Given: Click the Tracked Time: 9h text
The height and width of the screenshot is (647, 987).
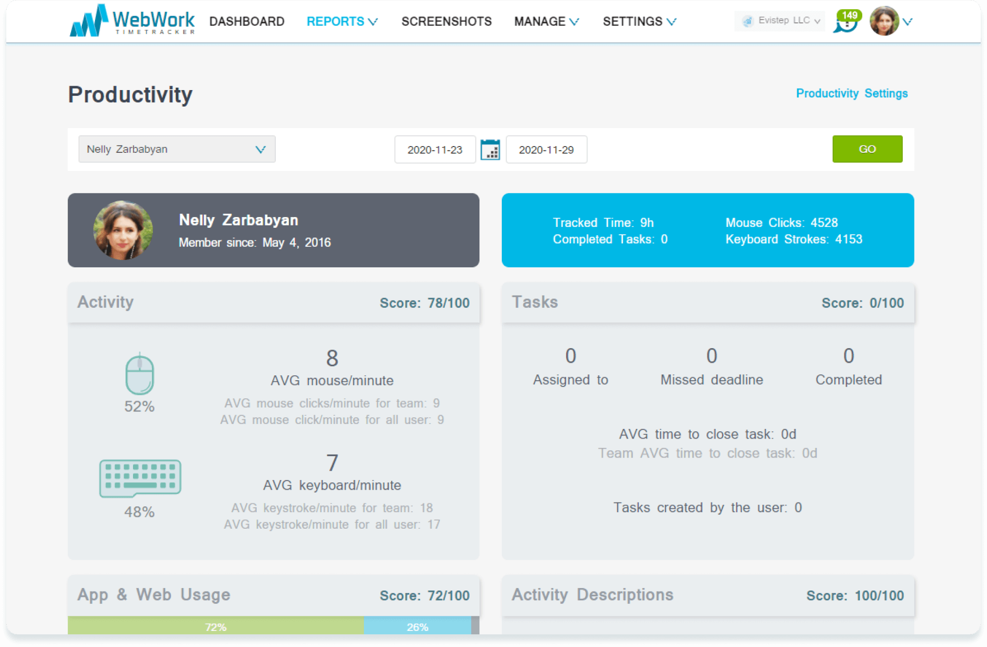Looking at the screenshot, I should [x=603, y=222].
